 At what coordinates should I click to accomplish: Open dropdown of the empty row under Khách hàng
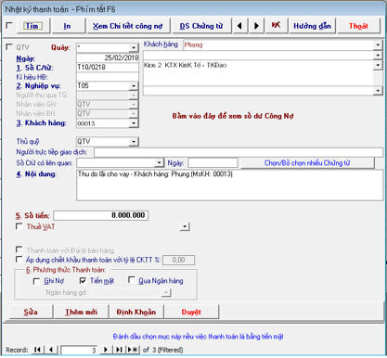coord(378,56)
